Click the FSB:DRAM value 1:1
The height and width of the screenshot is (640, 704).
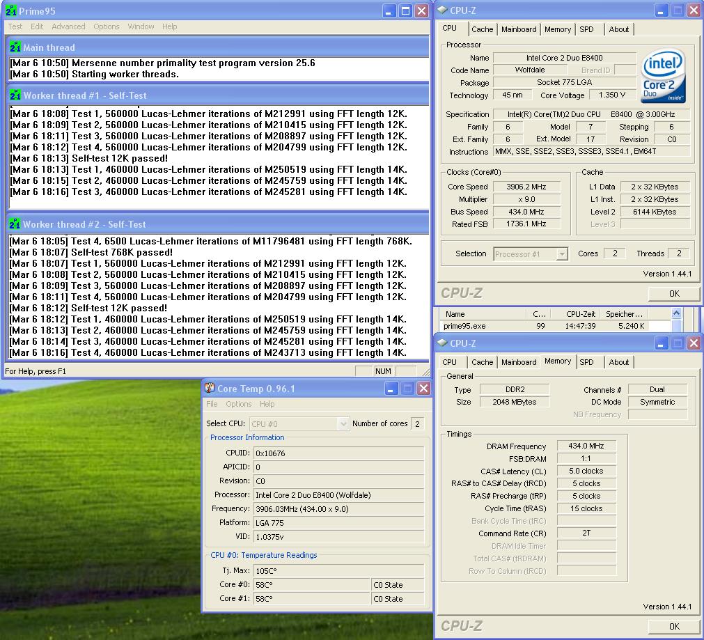point(586,458)
